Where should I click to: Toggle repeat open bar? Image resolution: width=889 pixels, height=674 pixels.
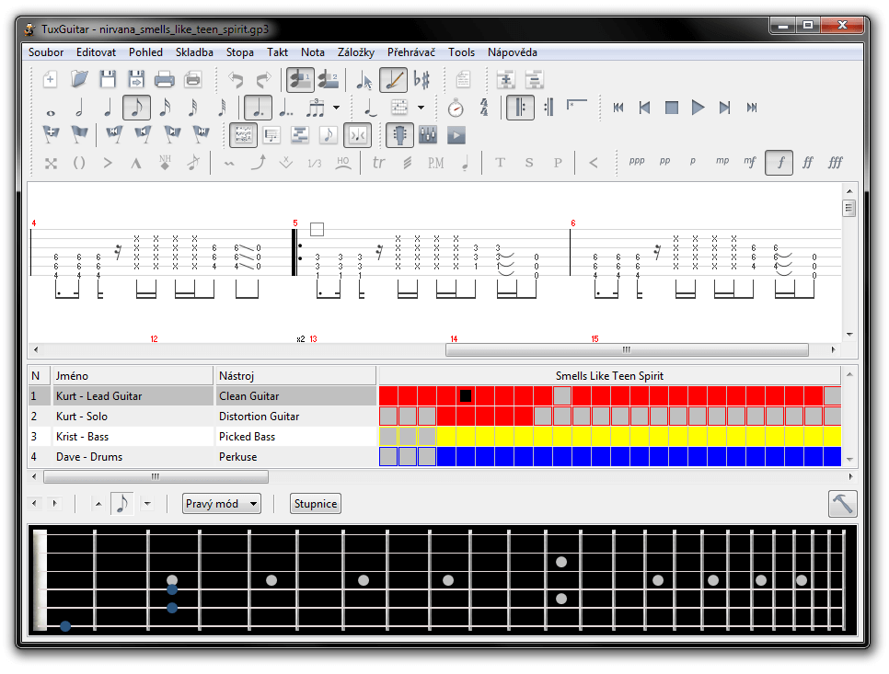pos(520,108)
